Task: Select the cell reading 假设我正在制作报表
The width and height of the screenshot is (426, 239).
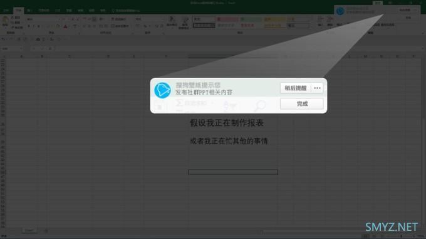Action: click(x=227, y=123)
